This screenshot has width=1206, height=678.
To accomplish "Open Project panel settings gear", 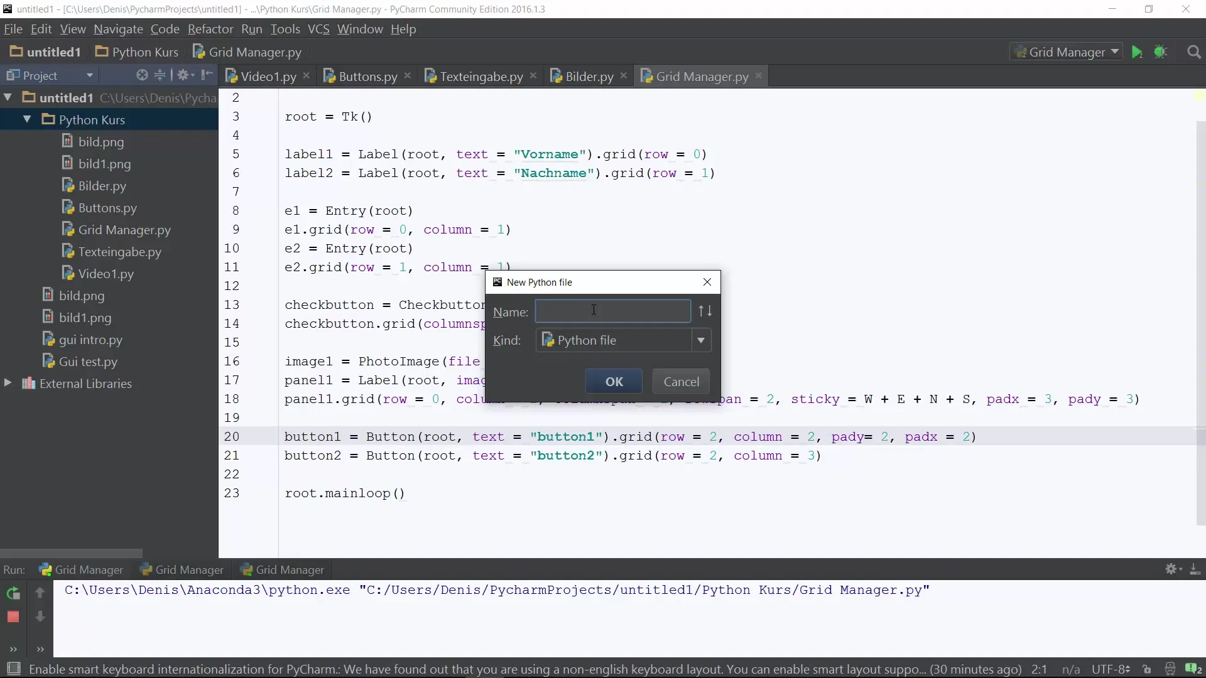I will click(185, 75).
